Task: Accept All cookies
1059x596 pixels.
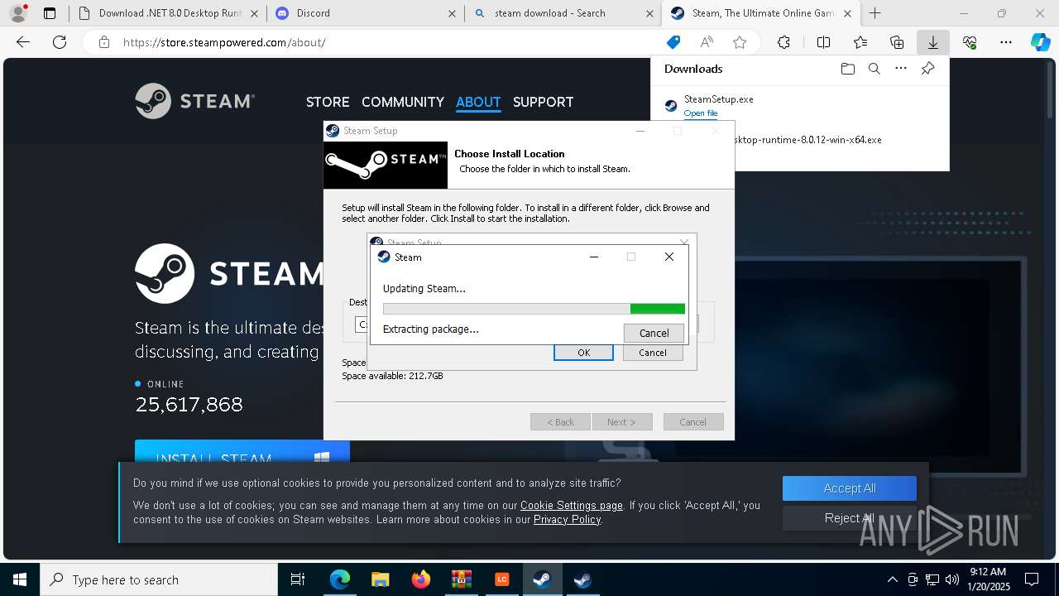Action: coord(850,488)
